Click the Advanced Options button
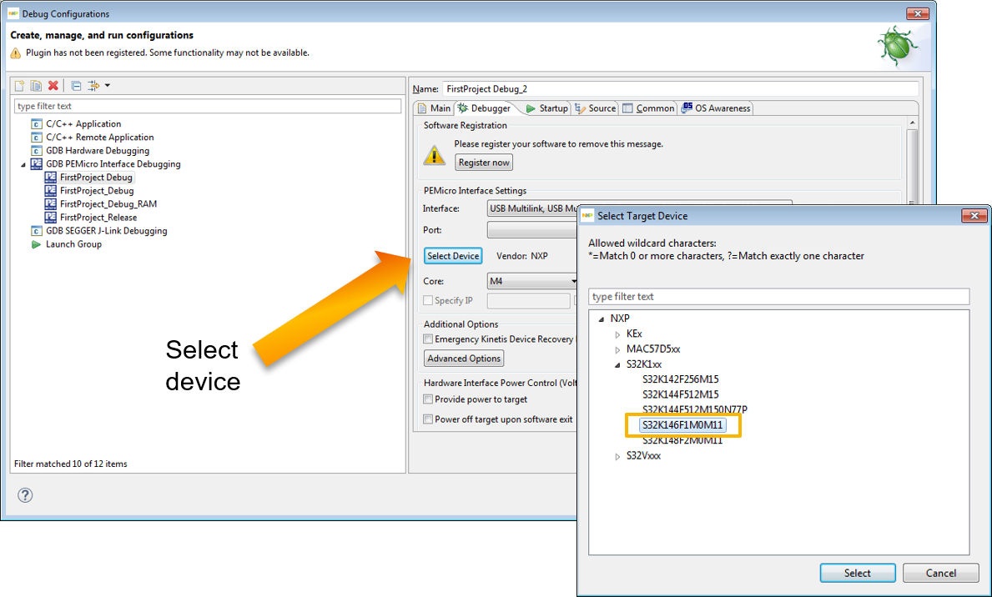The width and height of the screenshot is (992, 597). click(464, 359)
